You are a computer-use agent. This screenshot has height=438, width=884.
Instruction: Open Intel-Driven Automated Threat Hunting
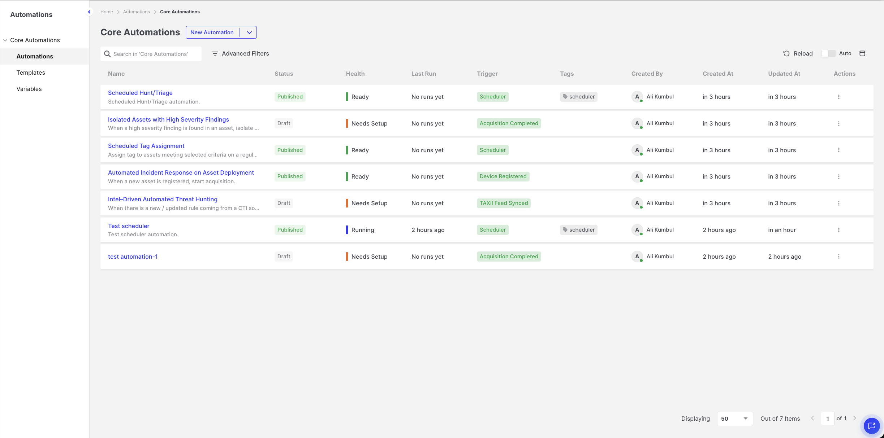click(163, 199)
